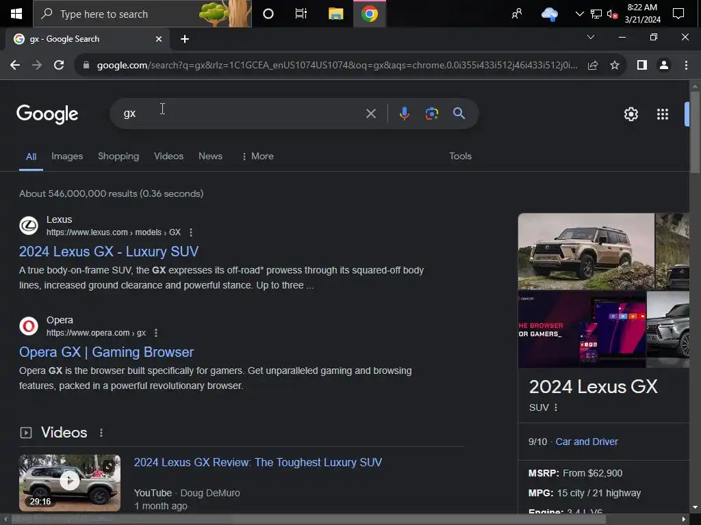Image resolution: width=701 pixels, height=525 pixels.
Task: Switch to News tab
Action: (x=210, y=157)
